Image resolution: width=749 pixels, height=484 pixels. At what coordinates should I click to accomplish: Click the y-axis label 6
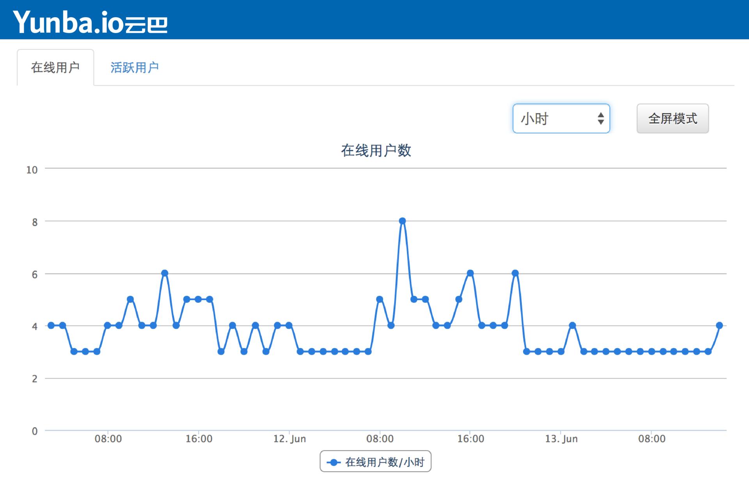click(x=35, y=275)
